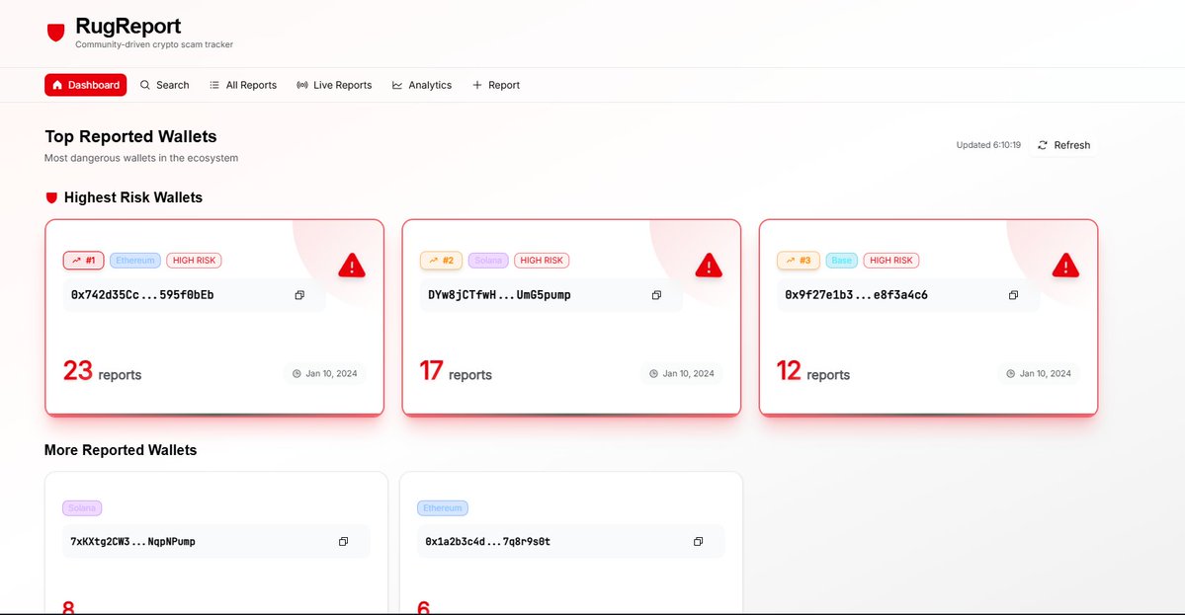Copy wallet address 0x9f27e1b3...e8f3a4c6
The width and height of the screenshot is (1185, 615).
tap(1013, 295)
